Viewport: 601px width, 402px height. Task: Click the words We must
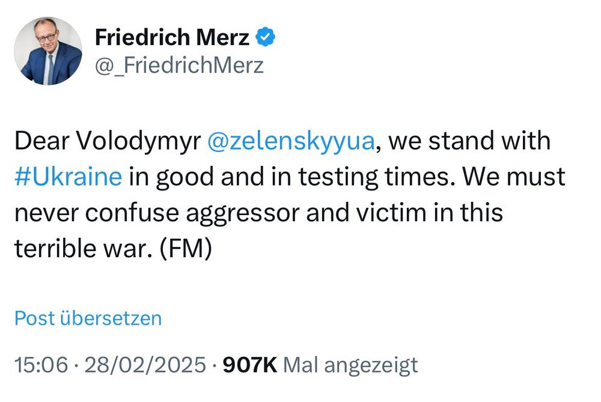(x=514, y=176)
